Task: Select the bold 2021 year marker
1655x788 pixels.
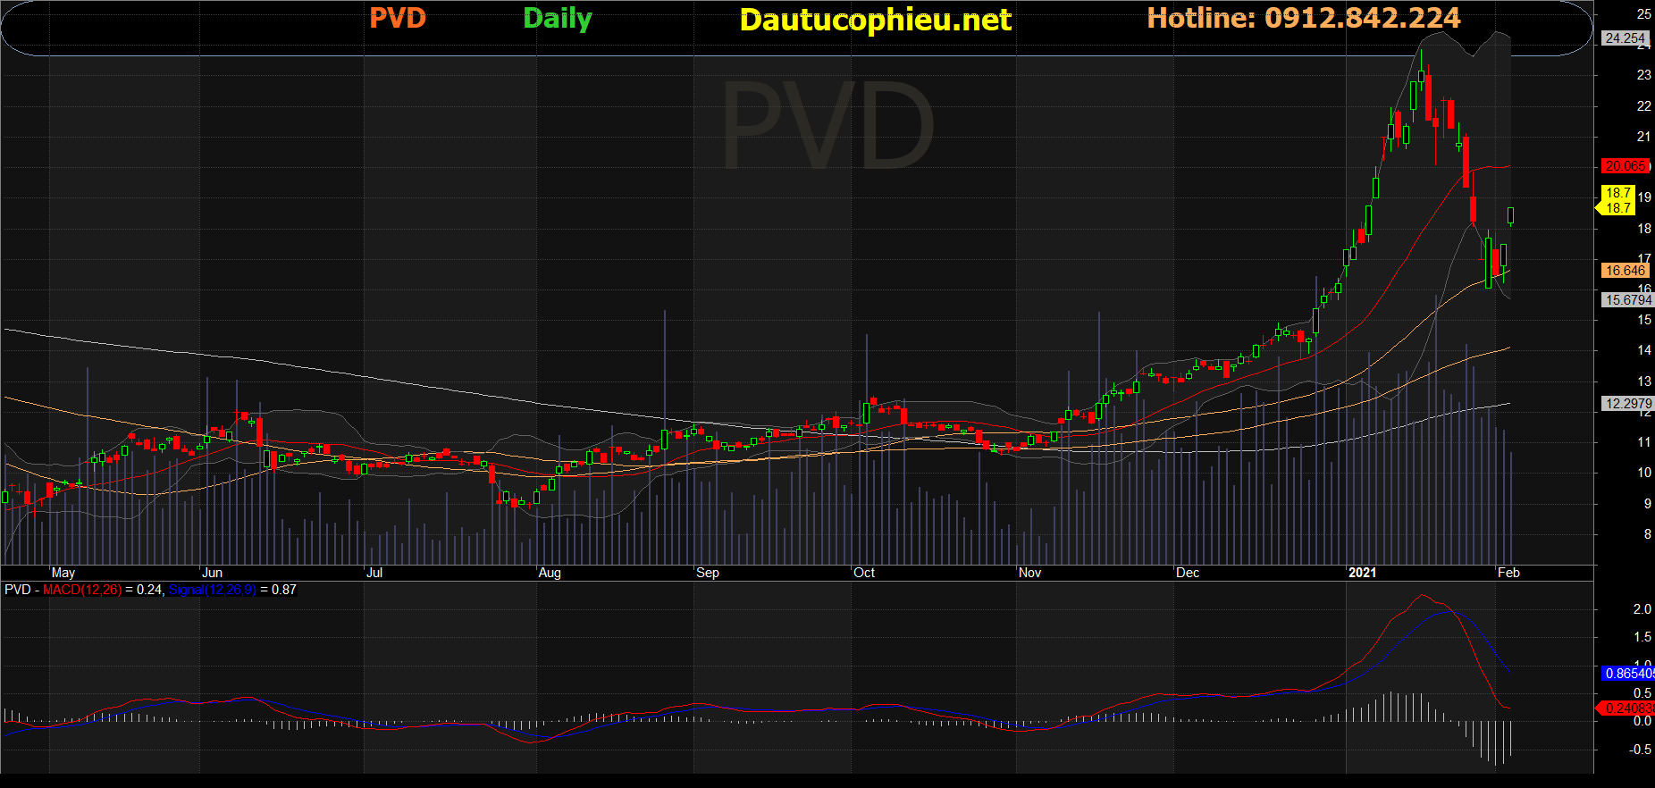Action: pos(1362,573)
